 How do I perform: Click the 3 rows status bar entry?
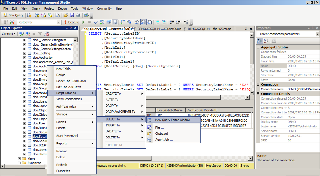coord(245,166)
